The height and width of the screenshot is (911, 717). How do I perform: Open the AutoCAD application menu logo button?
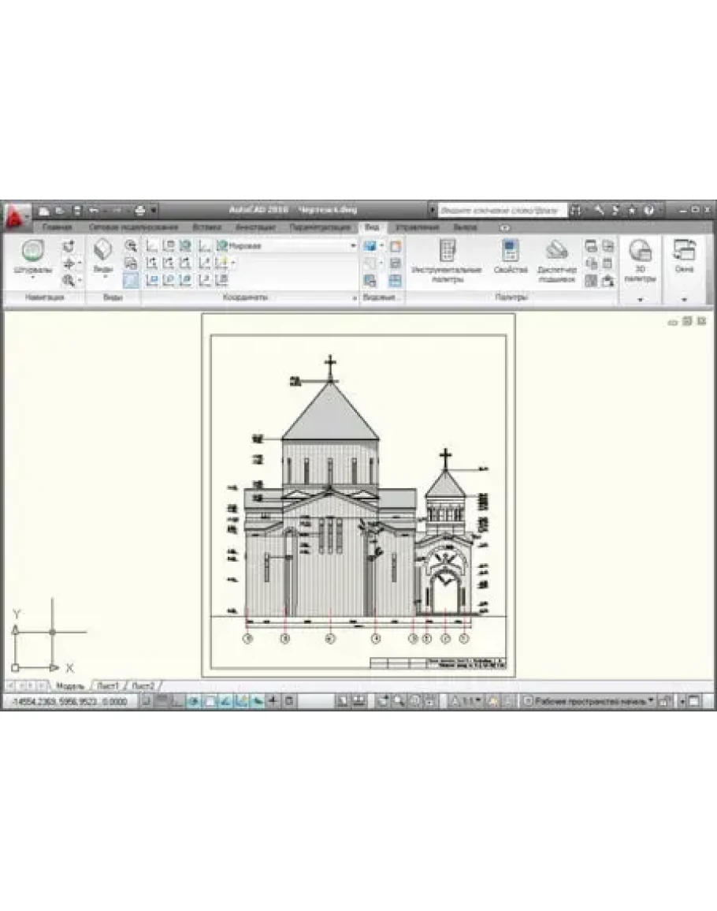(x=15, y=215)
